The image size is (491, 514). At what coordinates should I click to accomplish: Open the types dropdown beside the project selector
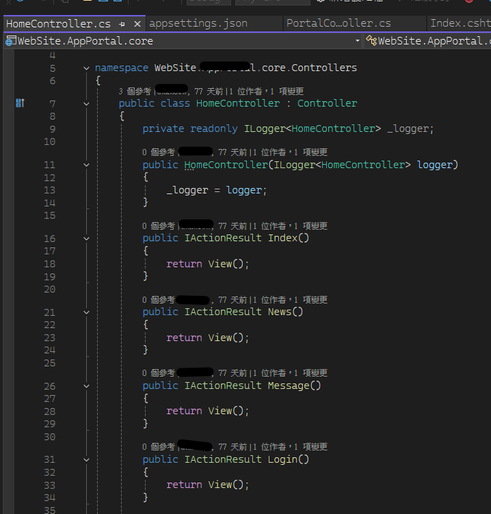coord(428,41)
